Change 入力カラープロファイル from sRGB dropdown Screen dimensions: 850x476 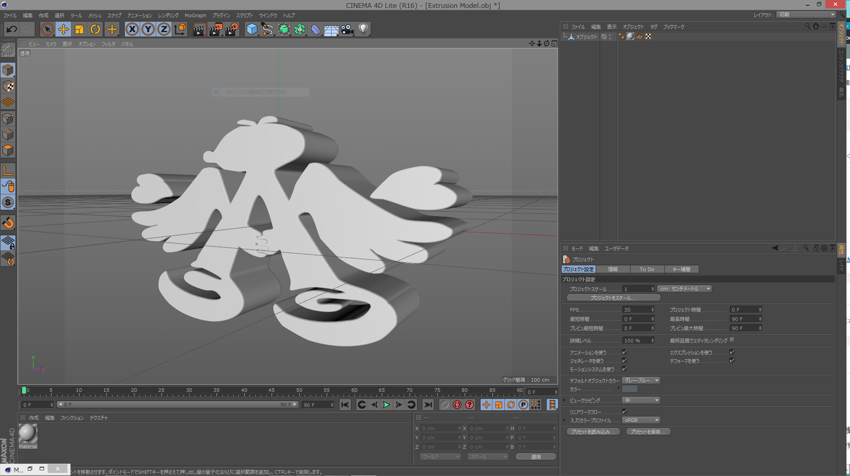click(641, 420)
